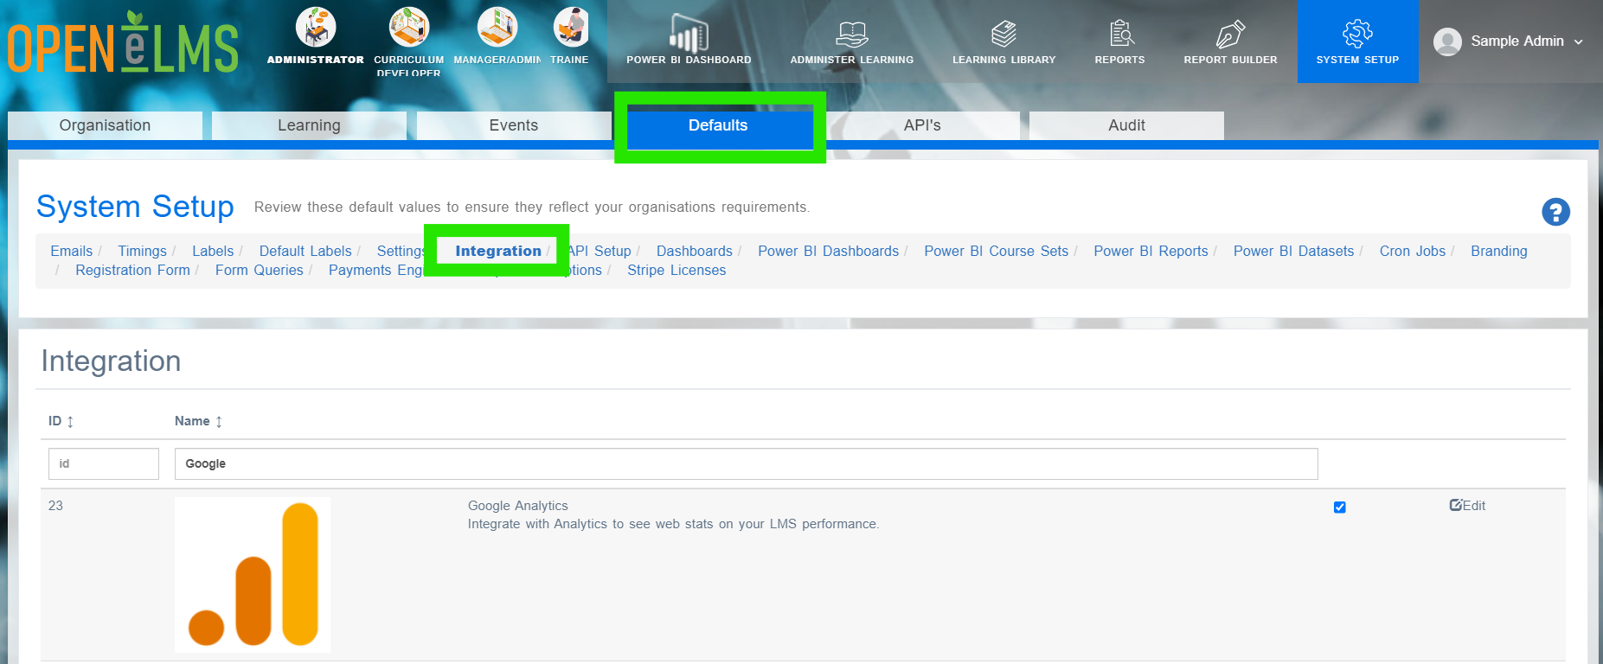Open the Reports icon
This screenshot has width=1603, height=664.
pos(1121,34)
